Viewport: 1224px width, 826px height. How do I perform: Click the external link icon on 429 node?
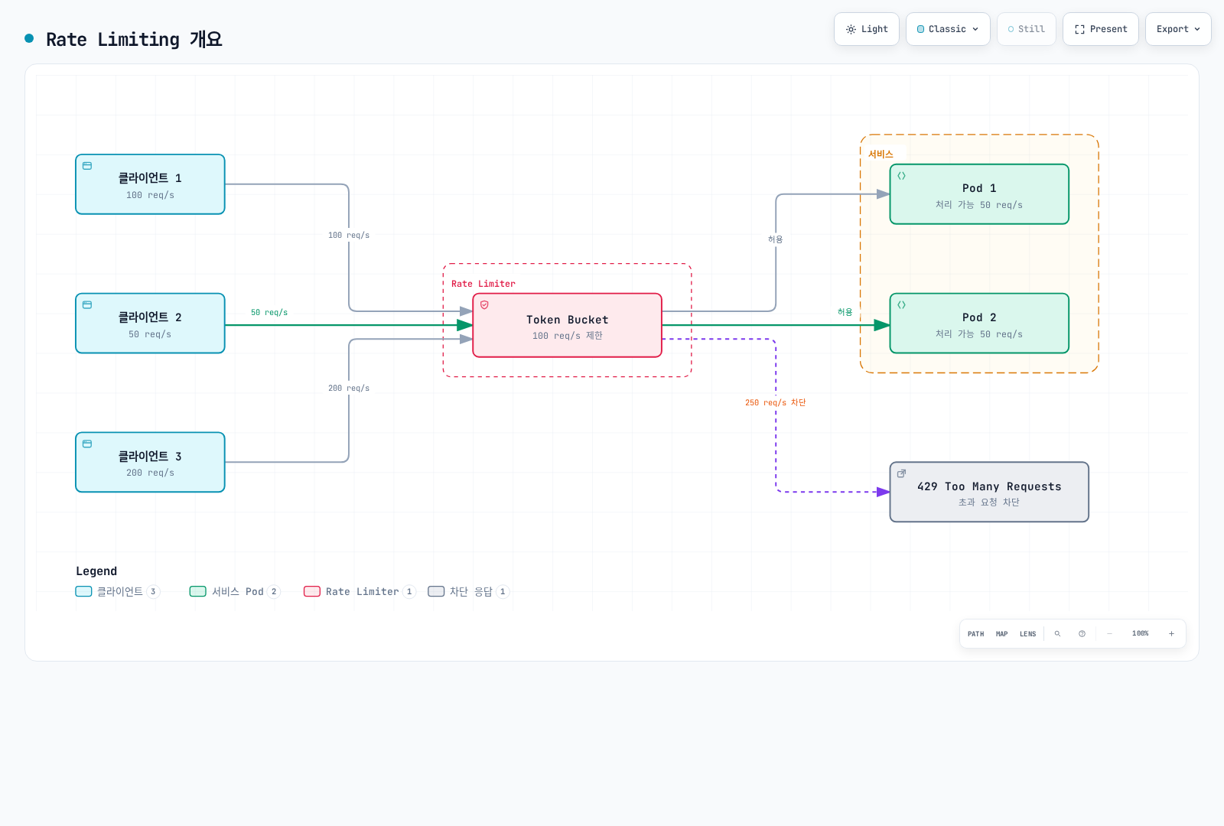point(901,473)
